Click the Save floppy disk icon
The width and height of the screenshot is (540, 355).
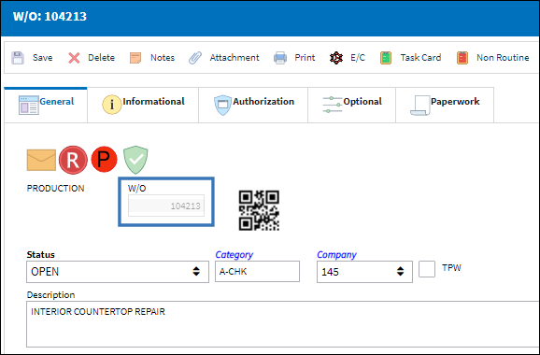click(x=18, y=58)
